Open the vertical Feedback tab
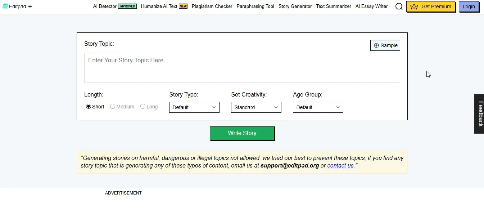Viewport: 484px width, 219px height. coord(479,114)
